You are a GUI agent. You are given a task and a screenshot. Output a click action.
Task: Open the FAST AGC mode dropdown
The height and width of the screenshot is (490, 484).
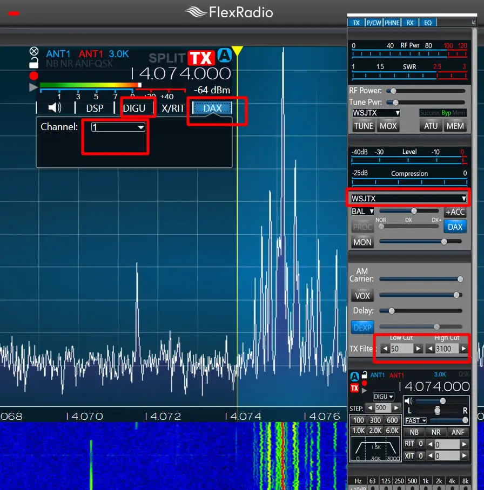[x=416, y=420]
